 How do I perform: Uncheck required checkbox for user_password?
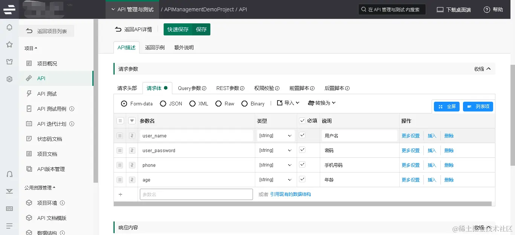[x=302, y=150]
